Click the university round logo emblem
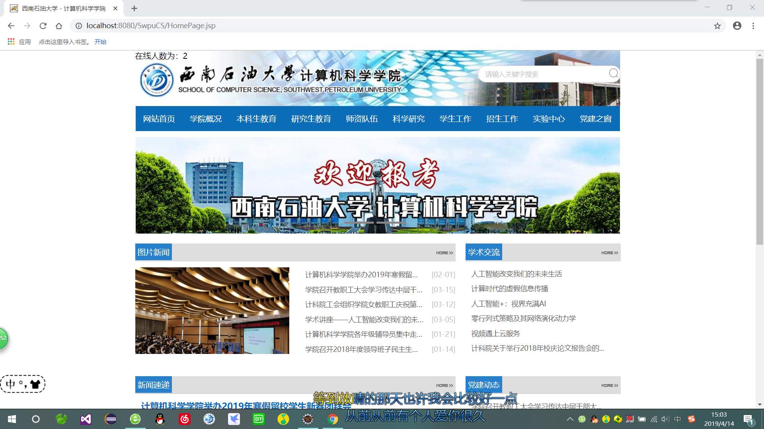The image size is (764, 429). [x=157, y=80]
